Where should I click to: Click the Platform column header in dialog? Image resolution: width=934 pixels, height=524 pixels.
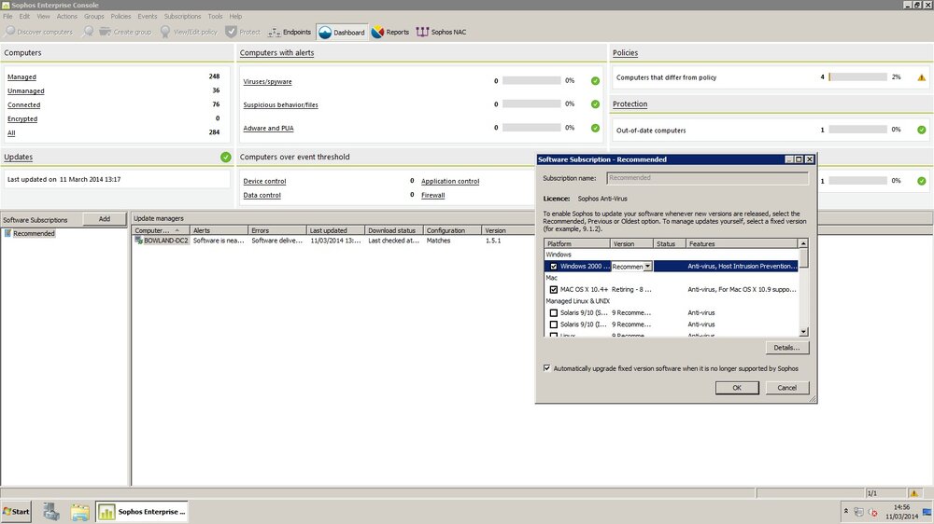[576, 244]
